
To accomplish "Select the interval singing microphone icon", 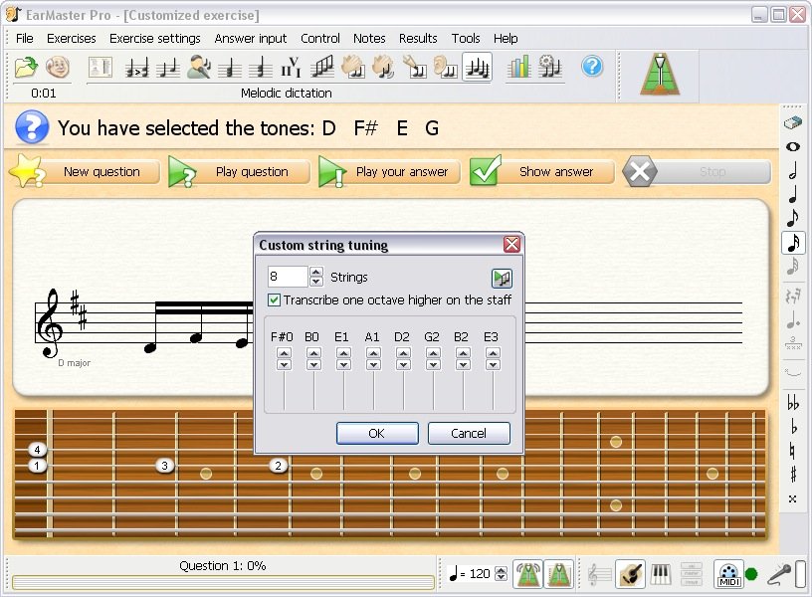I will 199,68.
